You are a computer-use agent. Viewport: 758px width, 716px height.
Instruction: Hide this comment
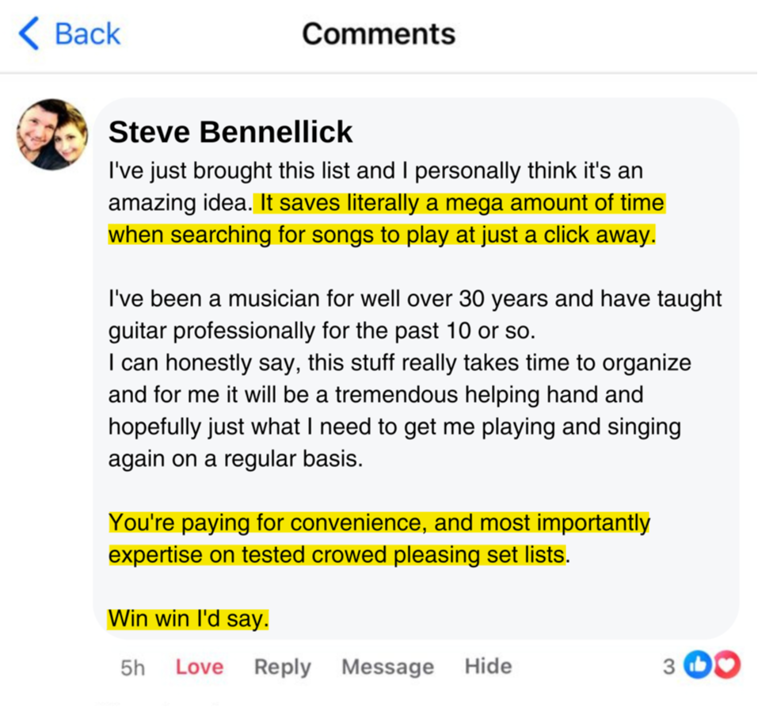[488, 666]
